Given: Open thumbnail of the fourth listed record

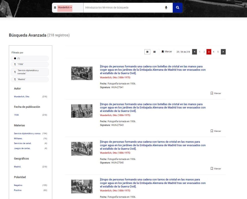Looking at the screenshot, I should [82, 186].
